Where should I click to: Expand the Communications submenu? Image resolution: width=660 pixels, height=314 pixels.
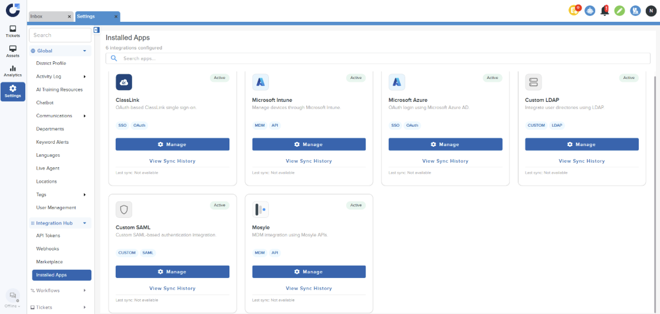coord(84,116)
